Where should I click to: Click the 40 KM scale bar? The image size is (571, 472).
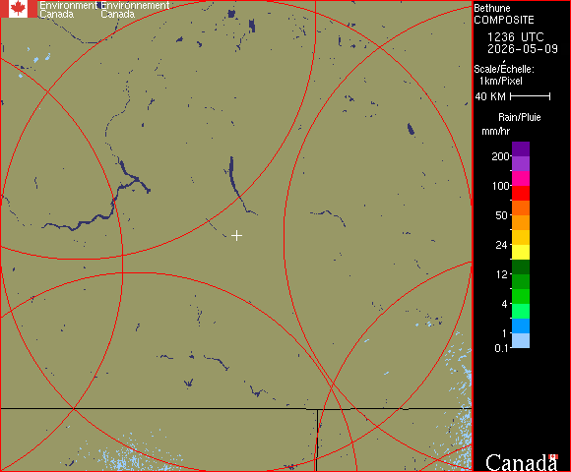click(x=531, y=96)
